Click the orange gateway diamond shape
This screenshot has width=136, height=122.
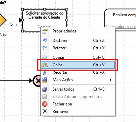[x=3, y=20]
